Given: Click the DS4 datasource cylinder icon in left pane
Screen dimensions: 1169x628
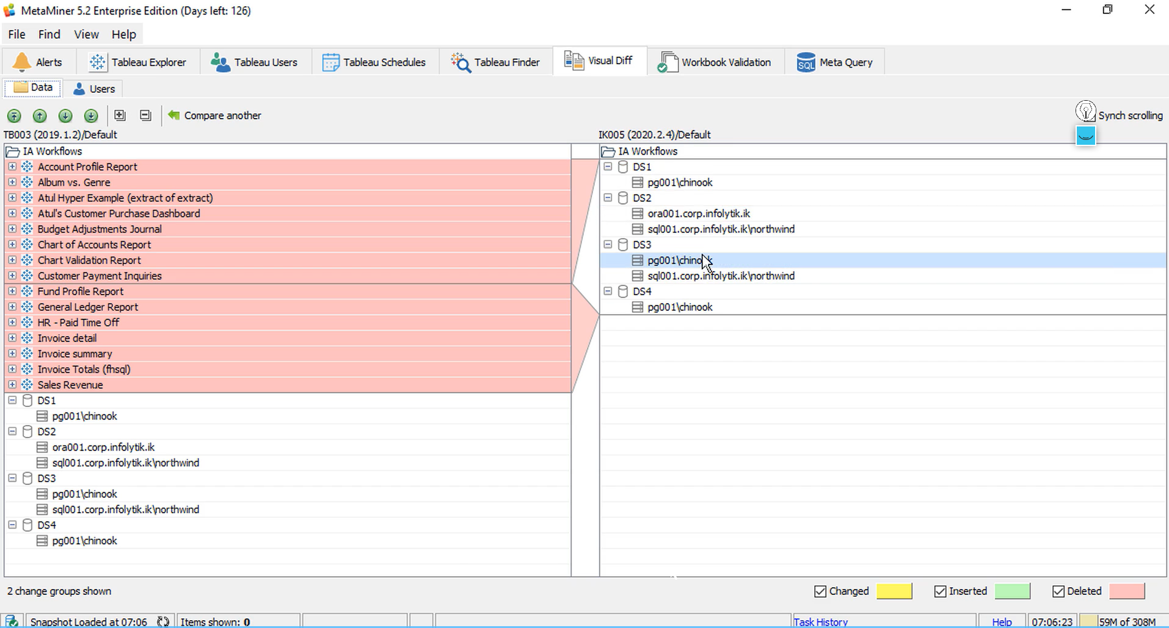Looking at the screenshot, I should tap(27, 525).
